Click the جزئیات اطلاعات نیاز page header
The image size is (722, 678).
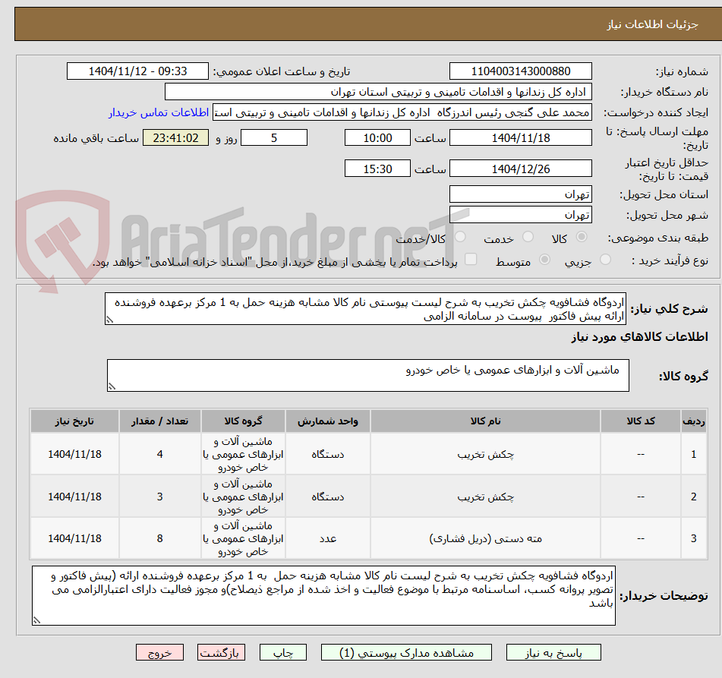652,24
